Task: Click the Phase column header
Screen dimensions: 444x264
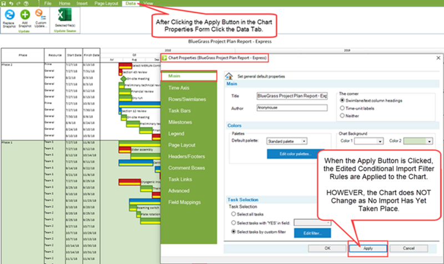Action: [23, 55]
